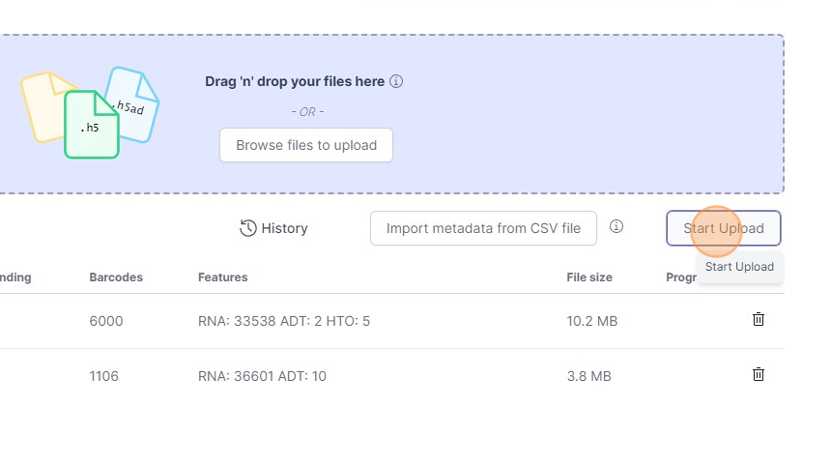831x465 pixels.
Task: Remove the 3.8 MB file using trash icon
Action: [x=759, y=374]
